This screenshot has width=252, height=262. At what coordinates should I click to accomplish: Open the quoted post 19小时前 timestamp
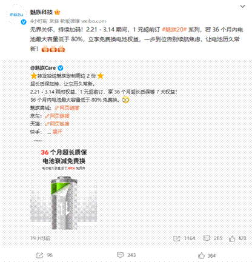(41, 238)
